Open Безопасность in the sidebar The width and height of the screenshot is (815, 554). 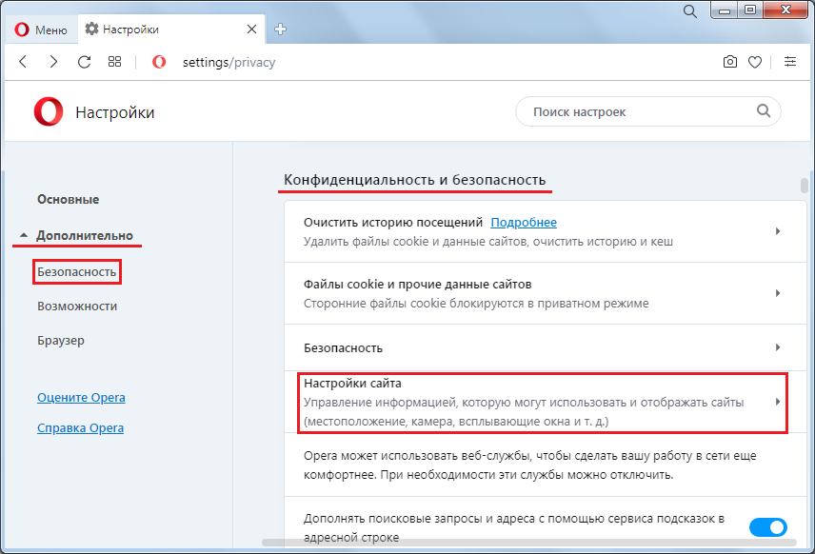click(x=77, y=272)
